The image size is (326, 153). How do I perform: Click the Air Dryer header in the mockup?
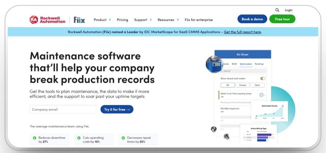tap(243, 54)
